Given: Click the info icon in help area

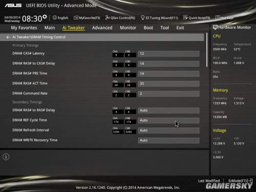Looking at the screenshot, I should (x=6, y=157).
